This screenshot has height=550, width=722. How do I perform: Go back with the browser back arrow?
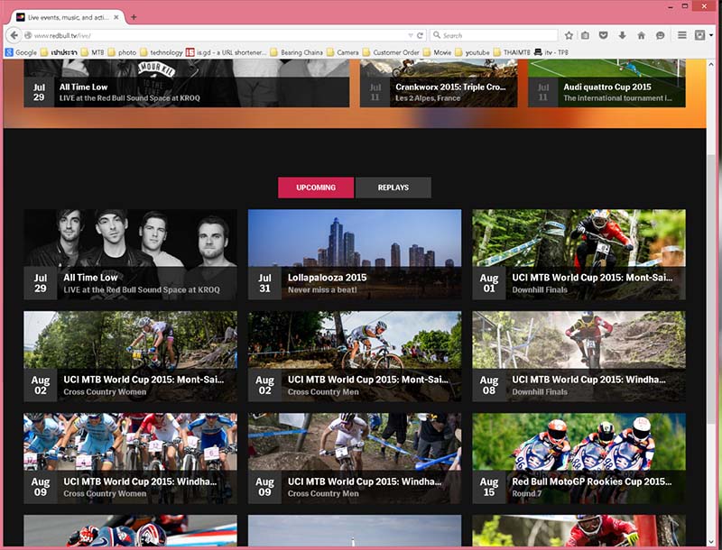[x=14, y=35]
